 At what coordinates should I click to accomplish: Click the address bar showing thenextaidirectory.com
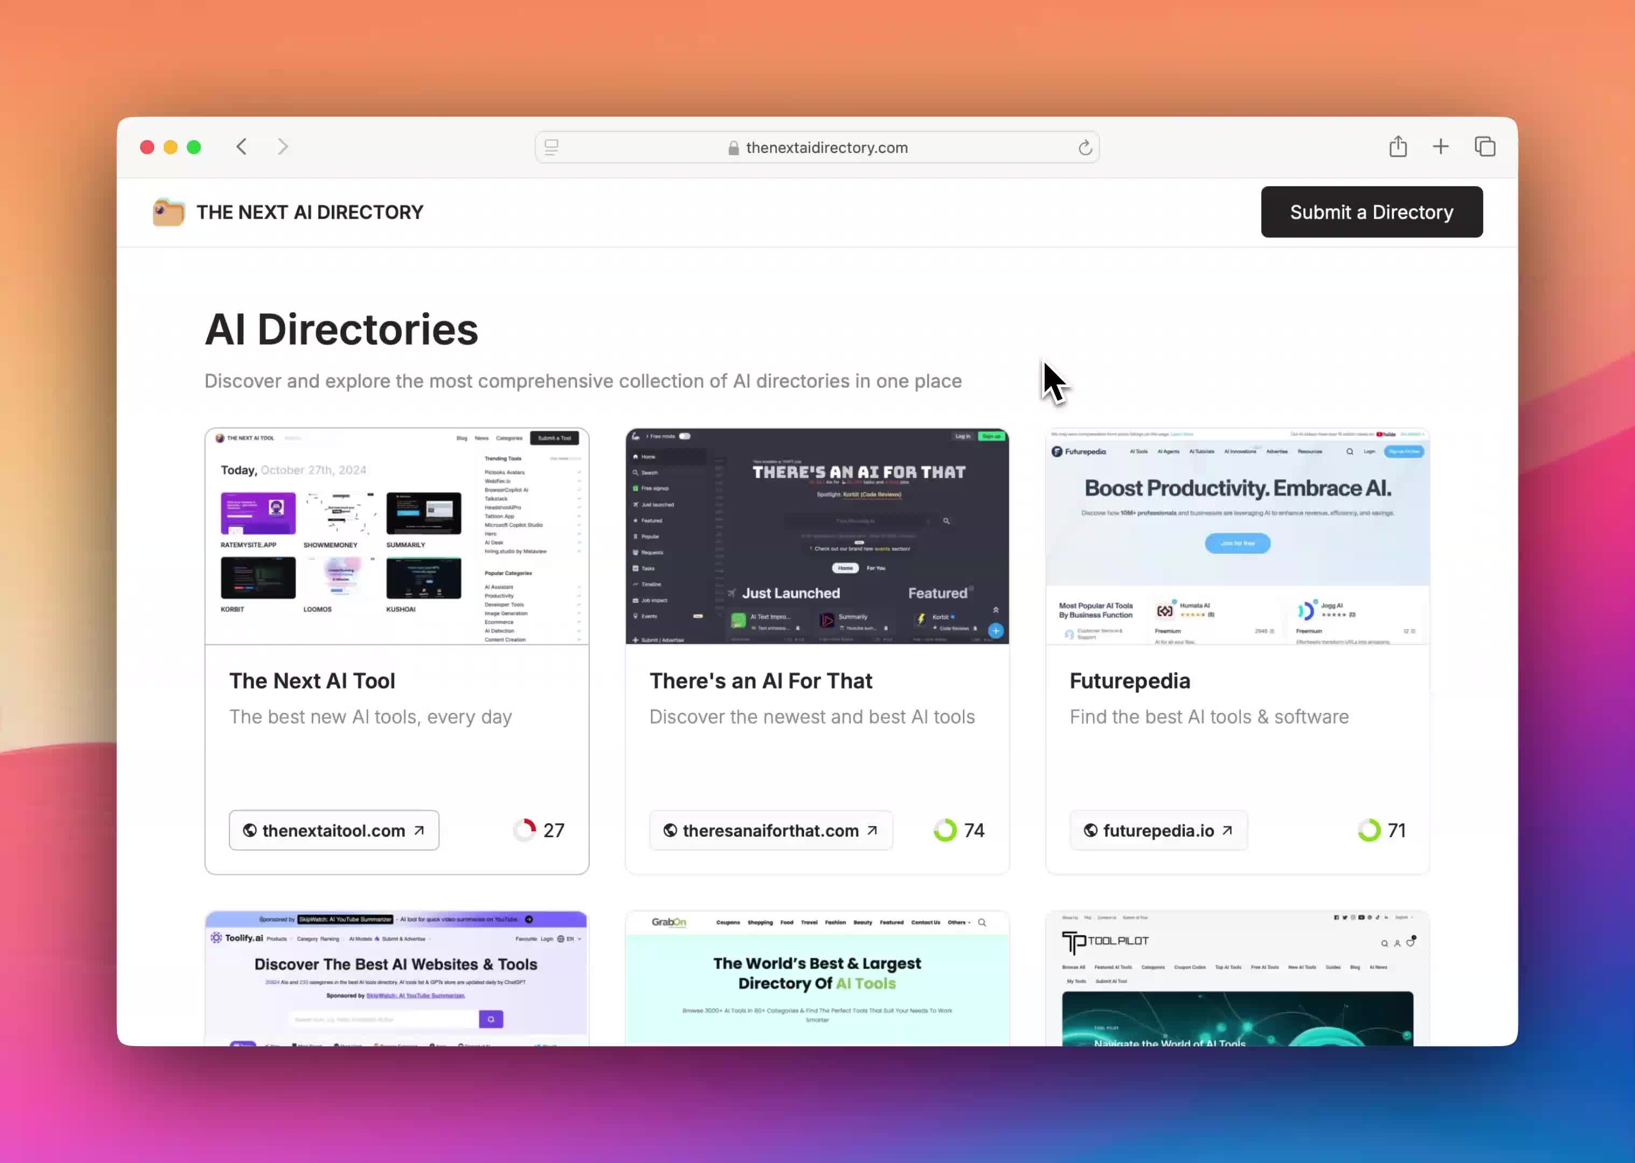tap(817, 148)
